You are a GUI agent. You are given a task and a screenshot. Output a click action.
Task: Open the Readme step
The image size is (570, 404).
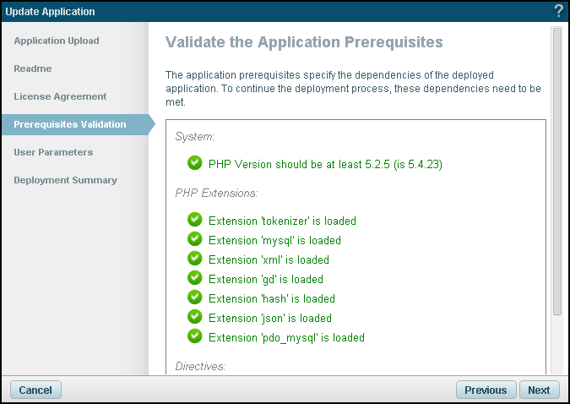click(x=33, y=68)
